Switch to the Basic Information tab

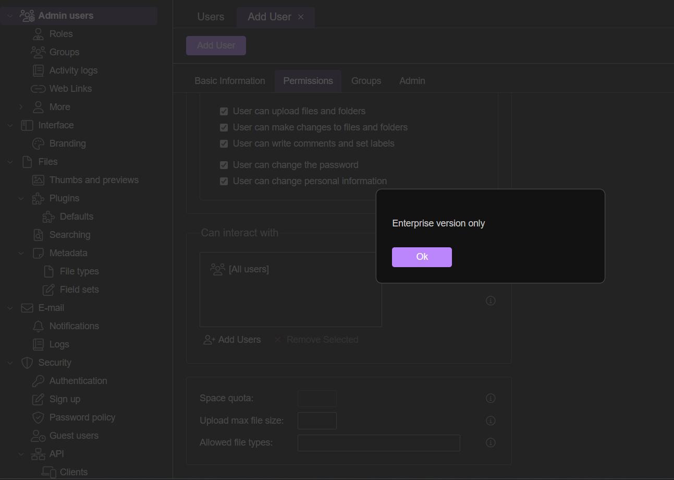[229, 81]
